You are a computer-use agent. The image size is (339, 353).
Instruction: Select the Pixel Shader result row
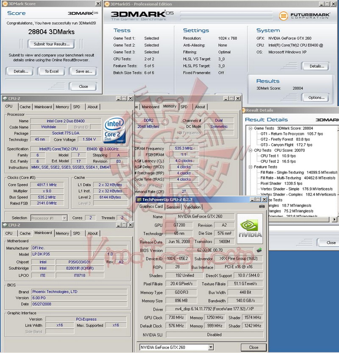coord(281,183)
